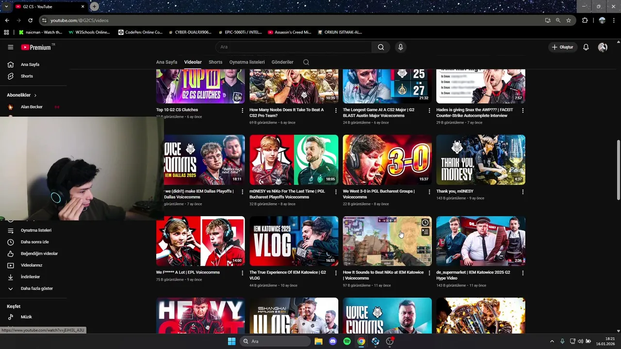Click the YouTube search input field
The width and height of the screenshot is (621, 349).
click(x=294, y=47)
